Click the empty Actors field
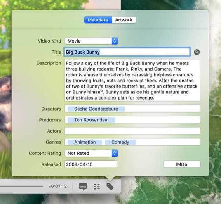Screen dimensions: 221x204 [132, 131]
